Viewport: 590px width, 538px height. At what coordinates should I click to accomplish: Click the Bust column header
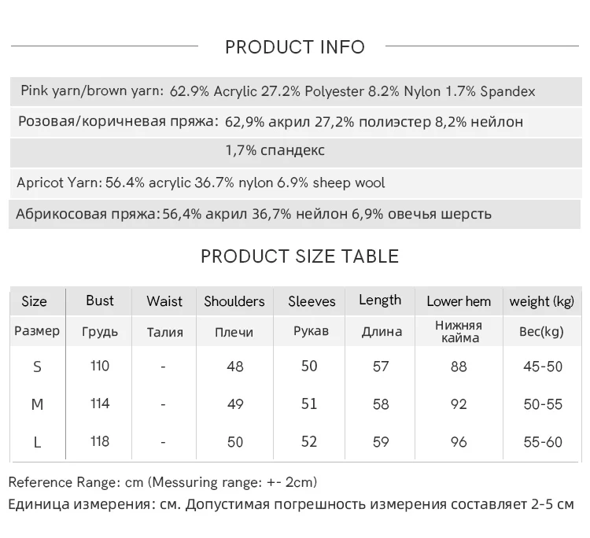pyautogui.click(x=100, y=300)
